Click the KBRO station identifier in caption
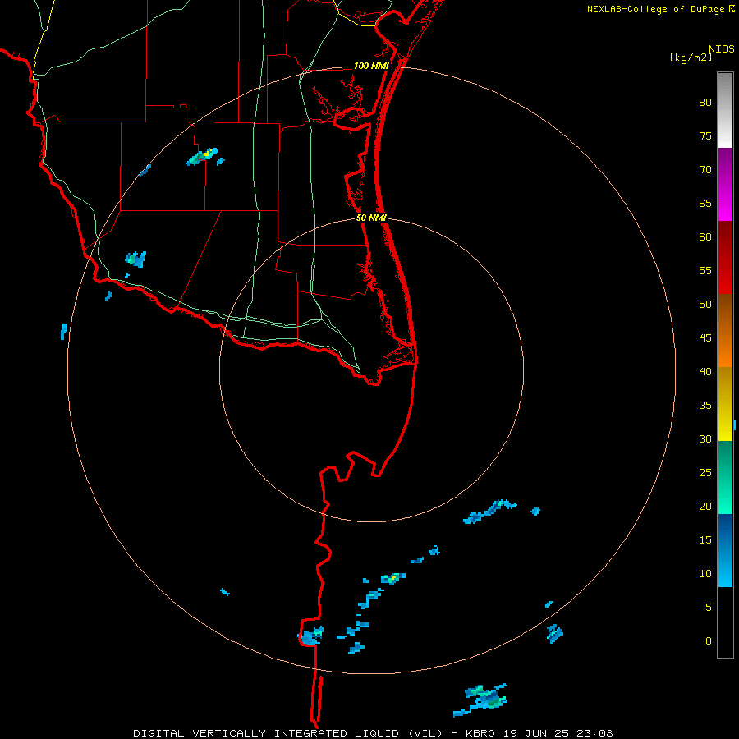 (x=480, y=733)
